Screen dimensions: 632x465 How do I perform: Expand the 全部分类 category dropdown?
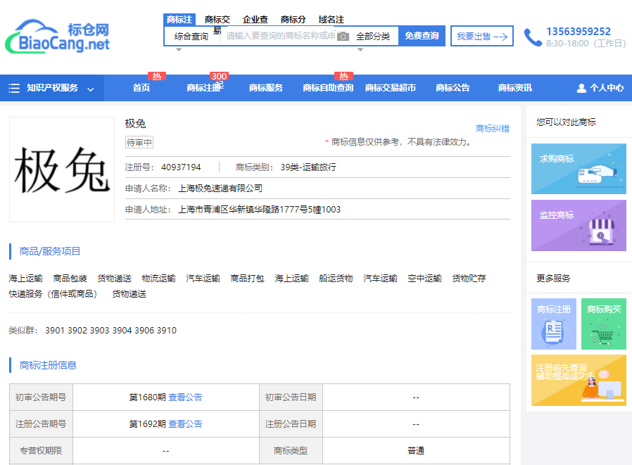373,37
